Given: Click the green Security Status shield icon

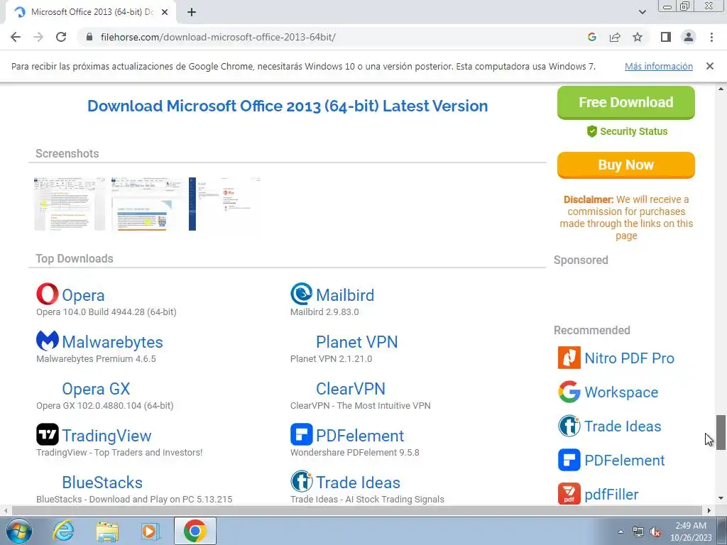Looking at the screenshot, I should [591, 131].
